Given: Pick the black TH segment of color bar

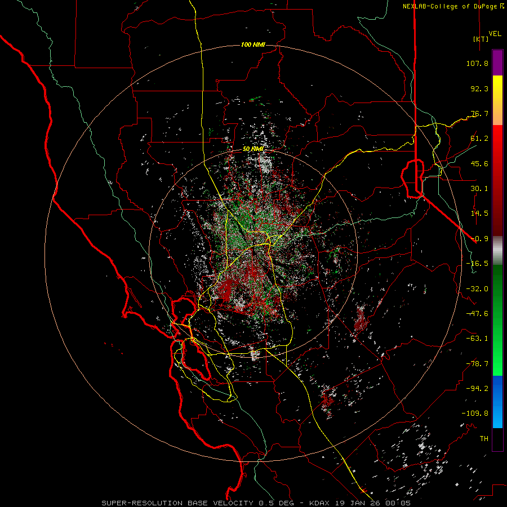Looking at the screenshot, I should coord(497,439).
